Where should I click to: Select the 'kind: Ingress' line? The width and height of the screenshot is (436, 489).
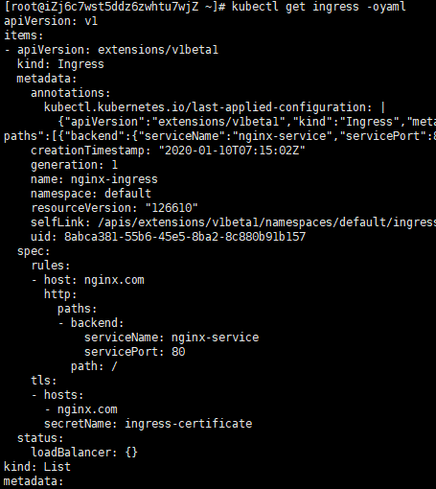pyautogui.click(x=60, y=64)
